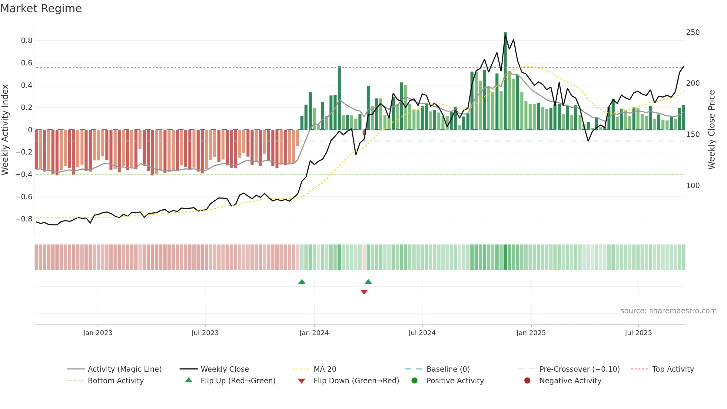Click the Market Regime chart title
Image resolution: width=727 pixels, height=409 pixels.
click(x=41, y=8)
